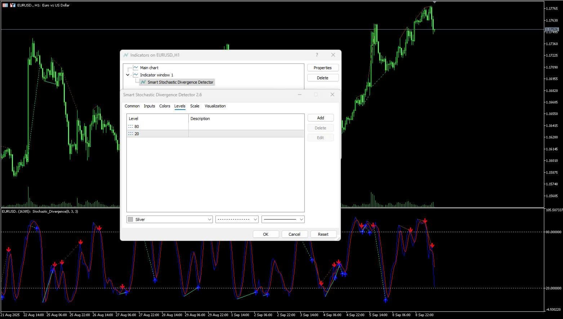
Task: Grab the dialog corner grip near Reset
Action: 338,239
